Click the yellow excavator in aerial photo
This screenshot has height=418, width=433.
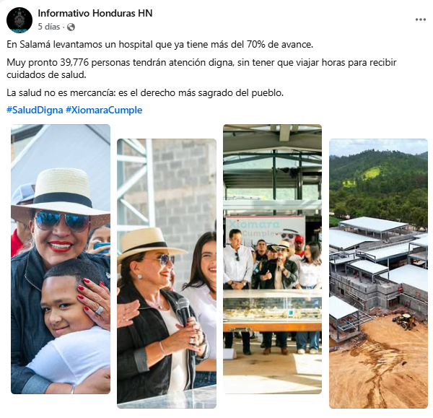404,321
